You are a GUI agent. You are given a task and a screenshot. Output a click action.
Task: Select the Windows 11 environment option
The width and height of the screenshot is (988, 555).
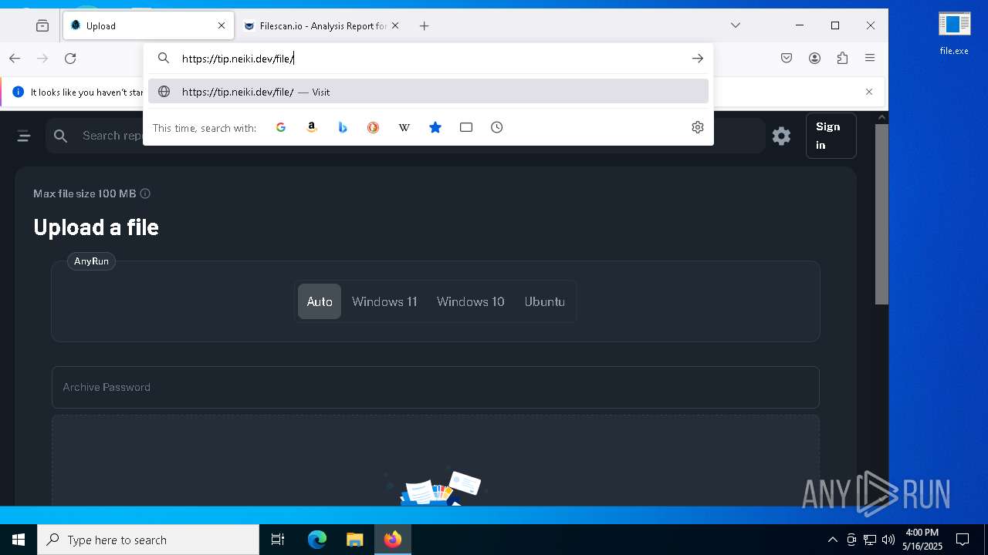coord(384,301)
